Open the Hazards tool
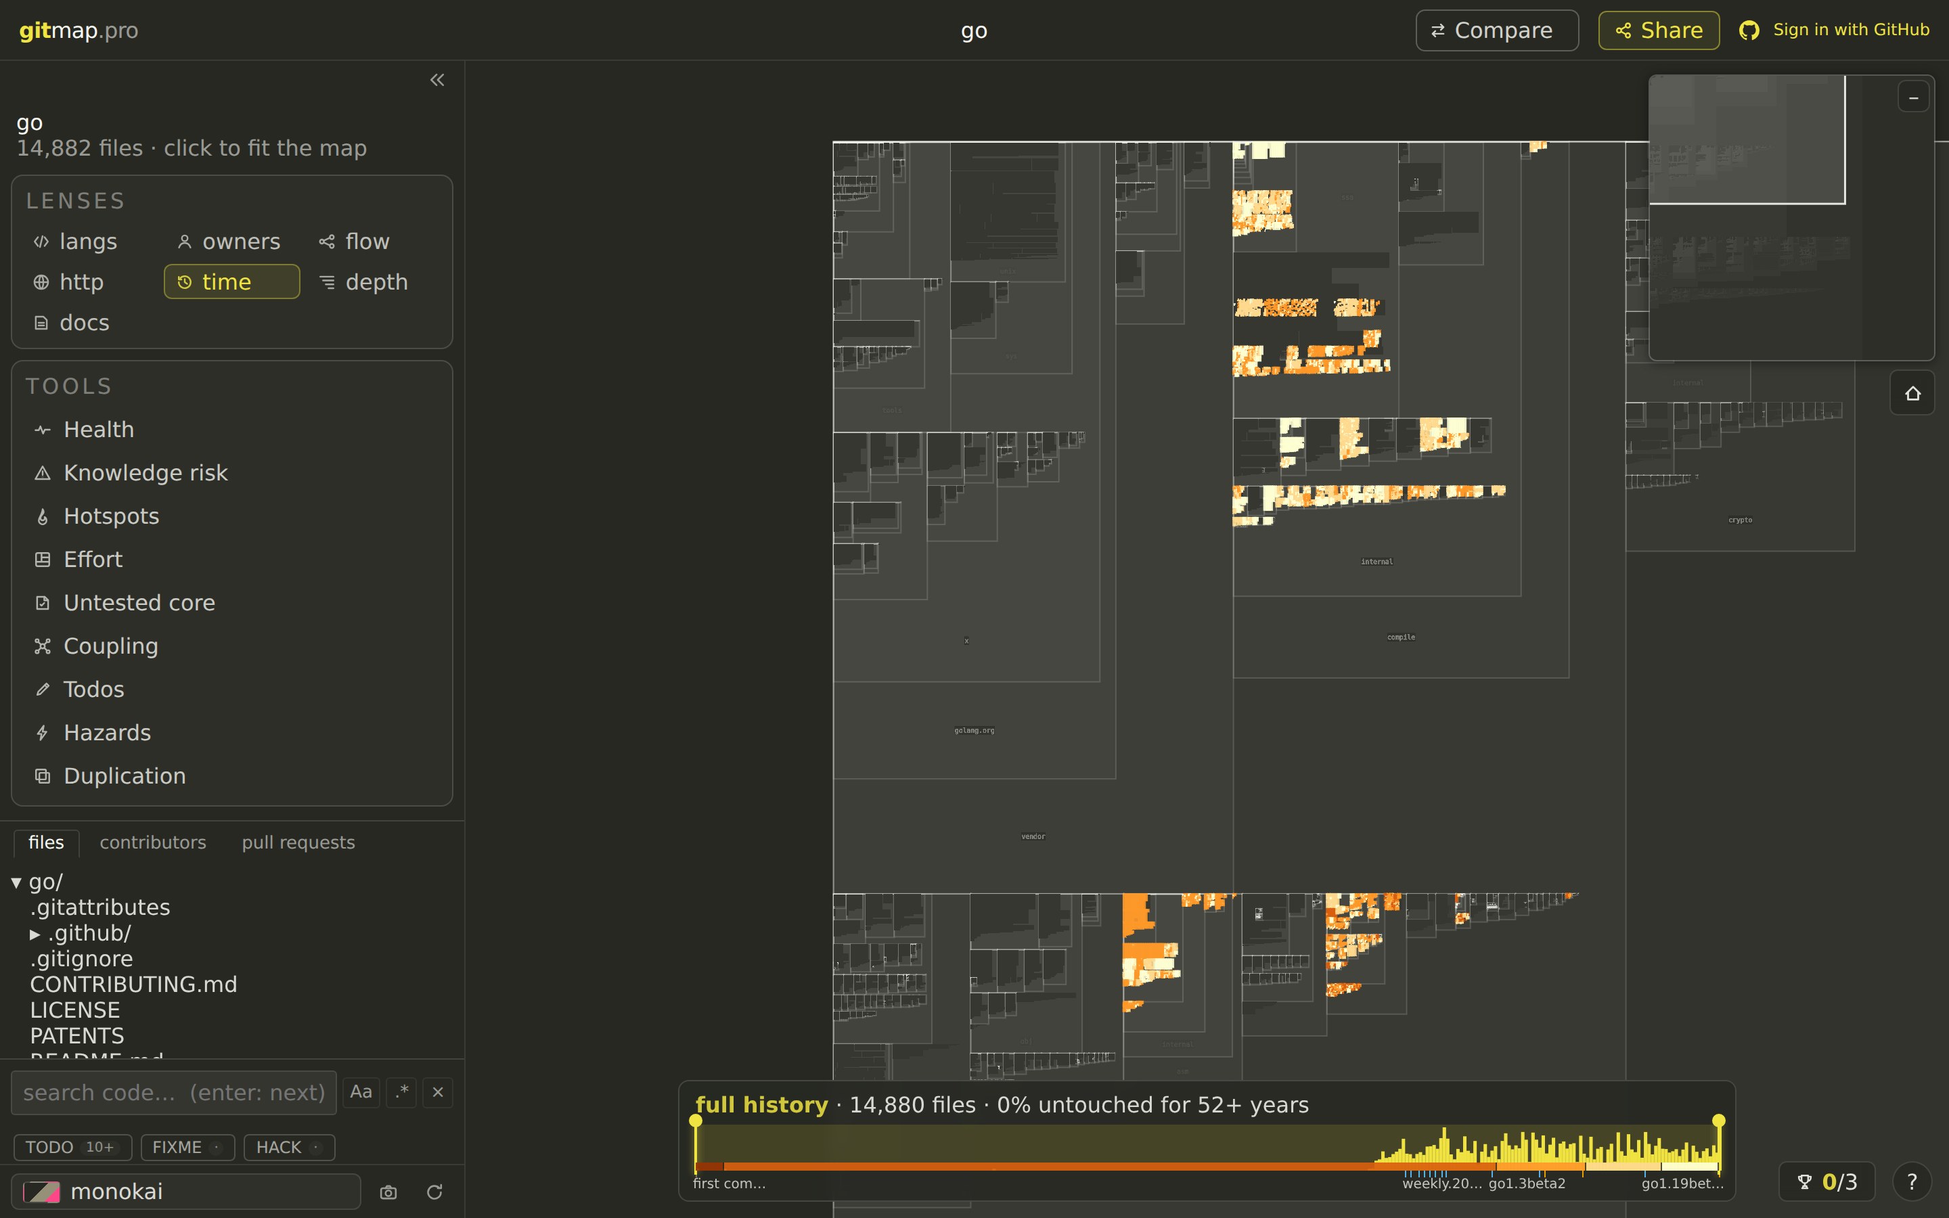Viewport: 1949px width, 1218px height. 232,733
